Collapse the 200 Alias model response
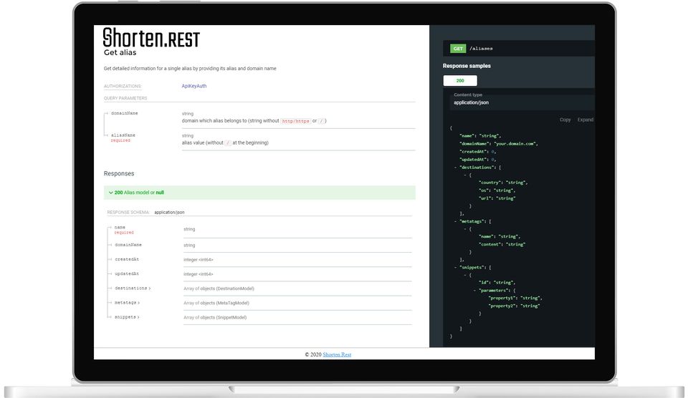This screenshot has height=398, width=688. (x=259, y=193)
